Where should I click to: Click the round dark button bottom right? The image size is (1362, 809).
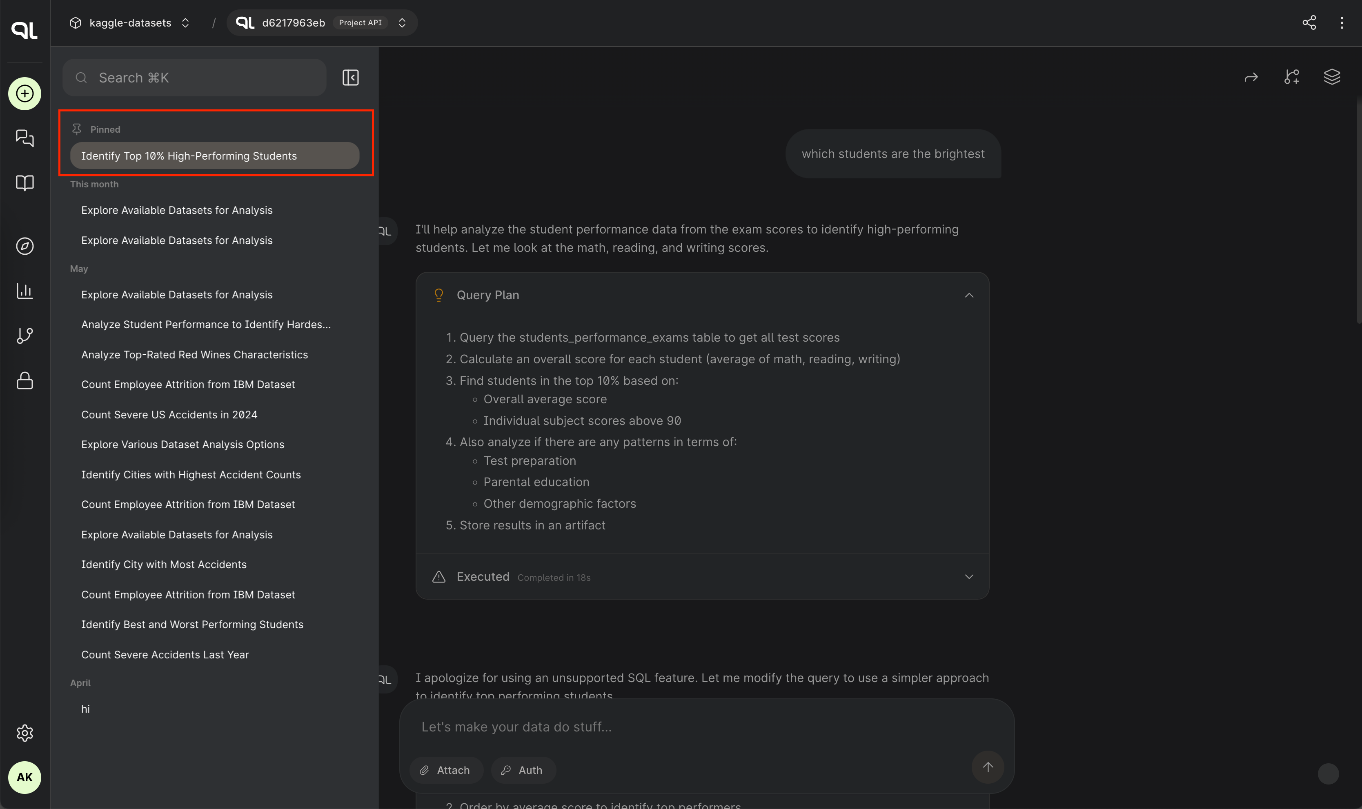pos(1328,774)
